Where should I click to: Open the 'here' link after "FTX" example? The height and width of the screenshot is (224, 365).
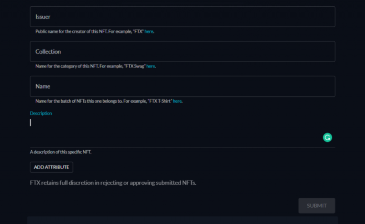(149, 31)
